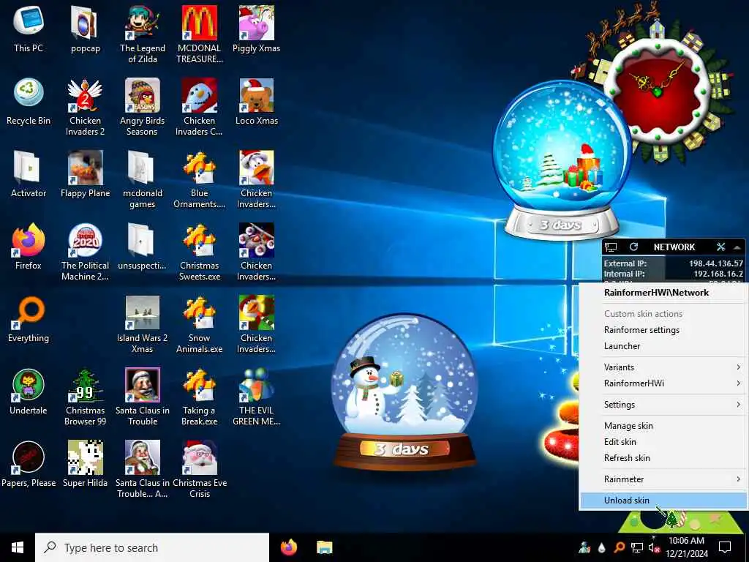Click the network tray icon
Image resolution: width=749 pixels, height=562 pixels.
(x=637, y=547)
